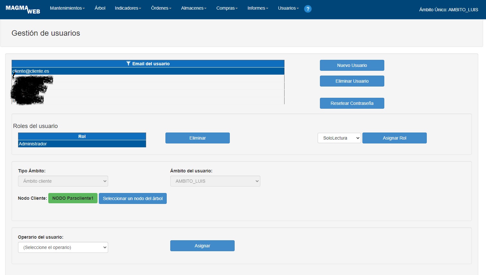Open the Usuarios menu
The height and width of the screenshot is (275, 486).
pos(288,8)
